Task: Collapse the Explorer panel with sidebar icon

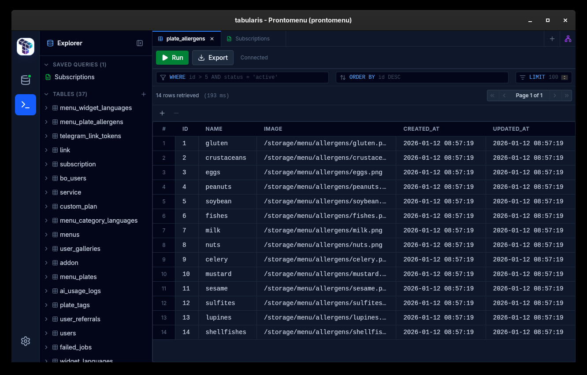Action: coord(140,43)
